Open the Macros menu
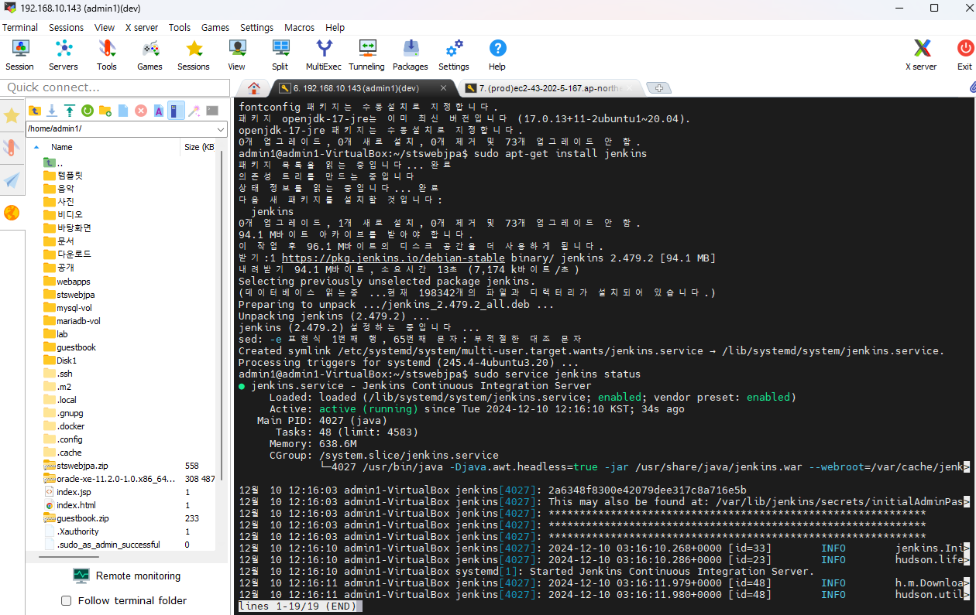976x615 pixels. click(x=299, y=27)
